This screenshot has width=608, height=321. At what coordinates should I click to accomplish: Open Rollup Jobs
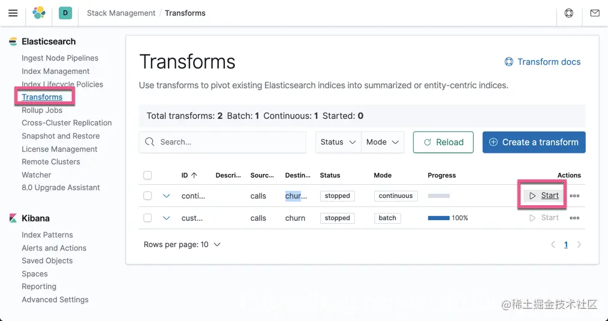tap(42, 110)
